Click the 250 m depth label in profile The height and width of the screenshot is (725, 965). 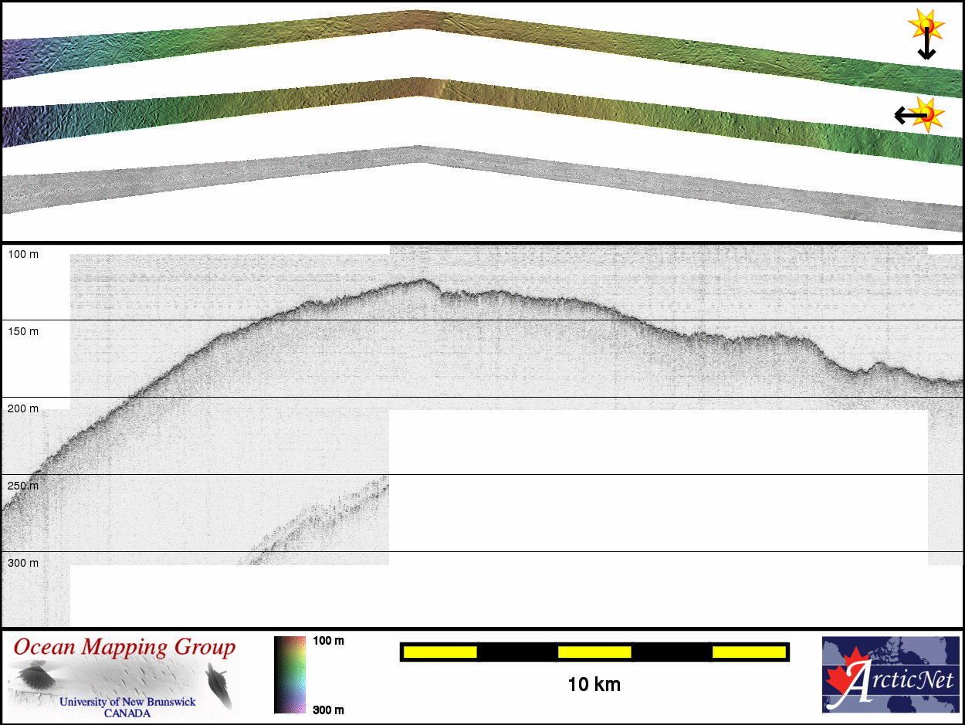coord(23,486)
